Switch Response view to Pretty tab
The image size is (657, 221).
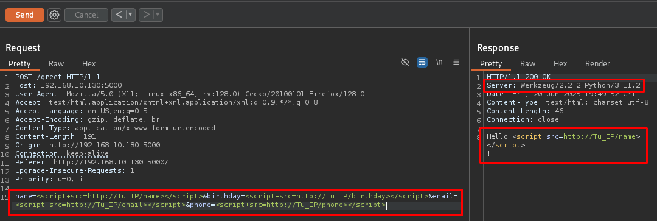click(491, 64)
